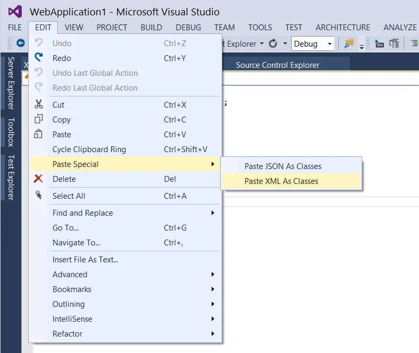
Task: Choose Paste JSON As Classes
Action: (x=283, y=166)
